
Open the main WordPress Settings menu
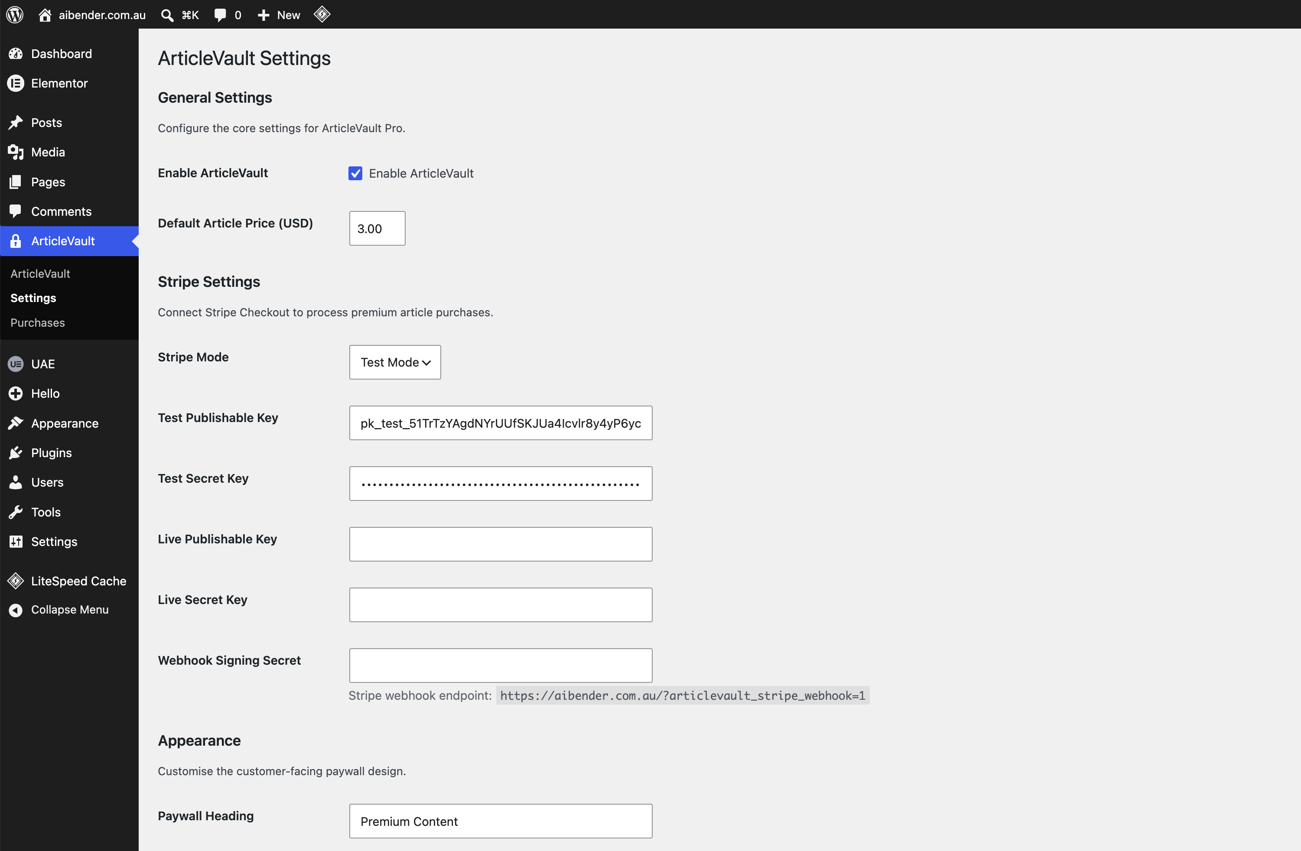click(x=69, y=542)
